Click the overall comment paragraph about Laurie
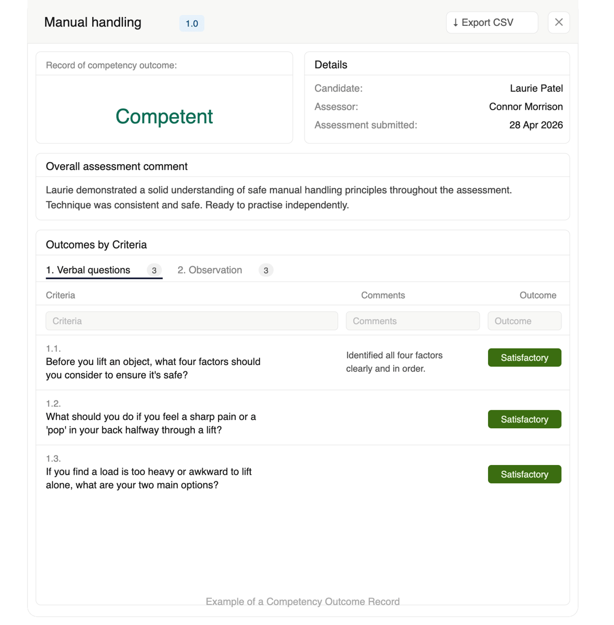Image resolution: width=614 pixels, height=625 pixels. click(x=279, y=197)
